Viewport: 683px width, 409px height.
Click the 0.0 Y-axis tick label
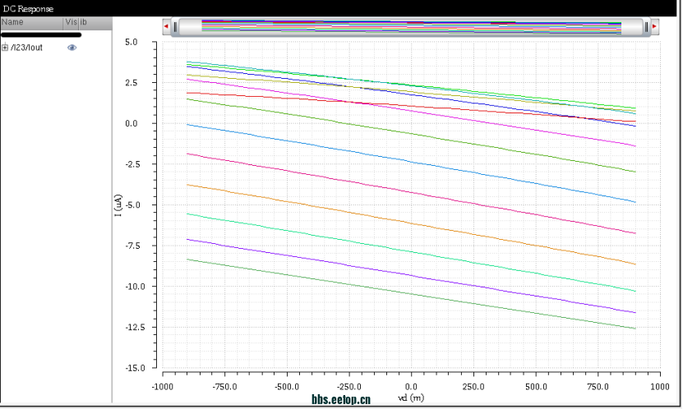(132, 123)
